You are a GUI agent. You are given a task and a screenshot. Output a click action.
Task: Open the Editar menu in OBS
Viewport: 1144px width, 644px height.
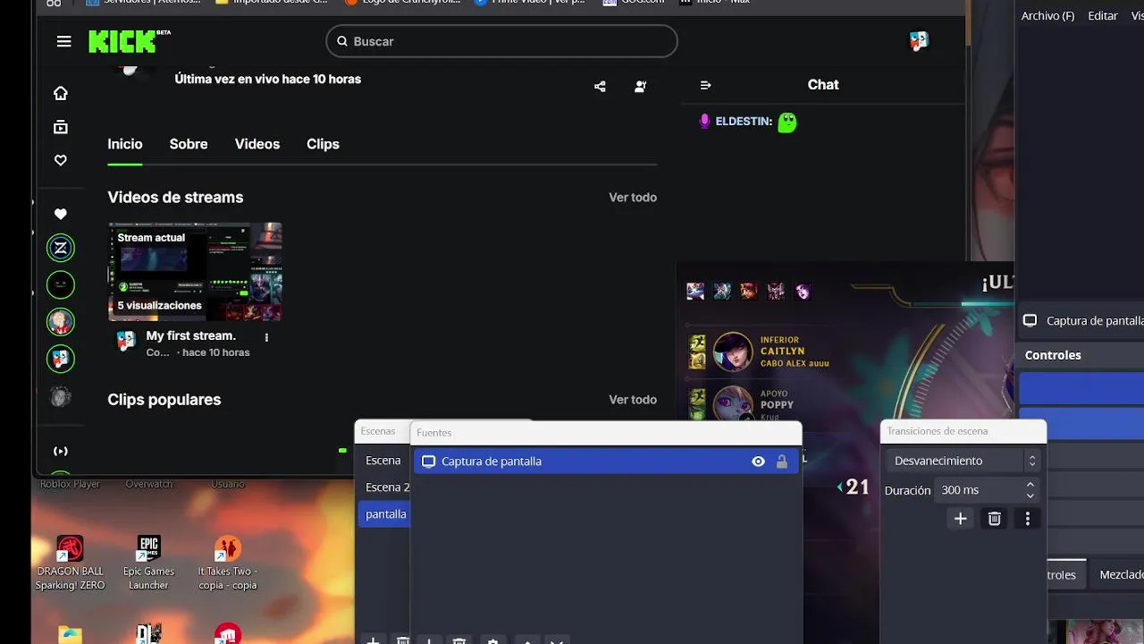coord(1103,16)
